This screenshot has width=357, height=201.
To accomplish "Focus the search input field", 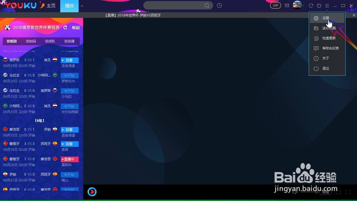I will pyautogui.click(x=174, y=5).
